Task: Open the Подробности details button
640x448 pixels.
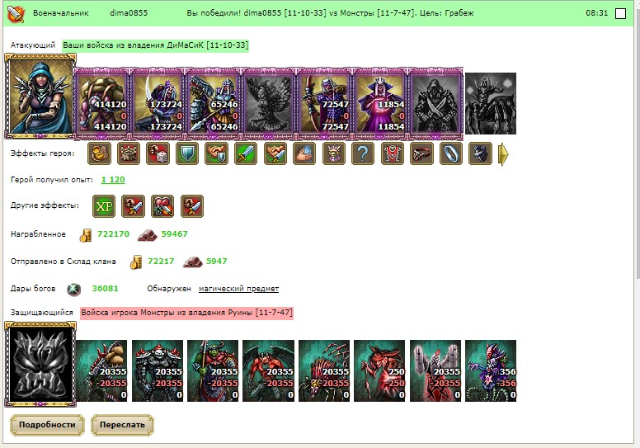Action: pos(47,425)
